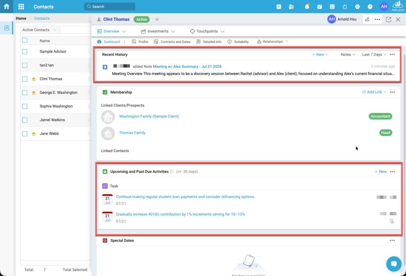406x276 pixels.
Task: Click the Dashboard options vertical dots
Action: click(124, 42)
